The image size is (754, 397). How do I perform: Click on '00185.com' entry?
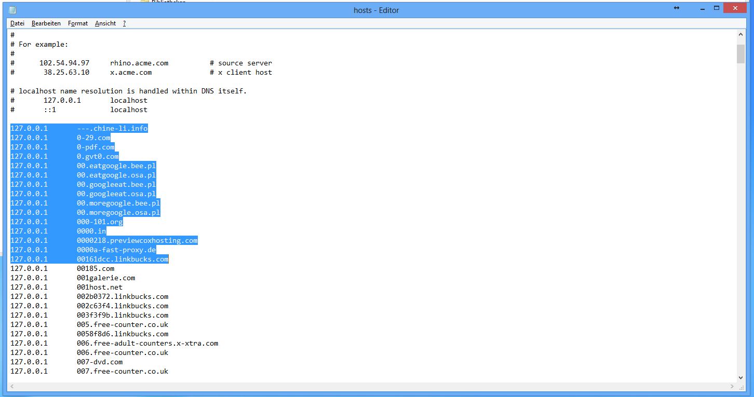[x=96, y=268]
